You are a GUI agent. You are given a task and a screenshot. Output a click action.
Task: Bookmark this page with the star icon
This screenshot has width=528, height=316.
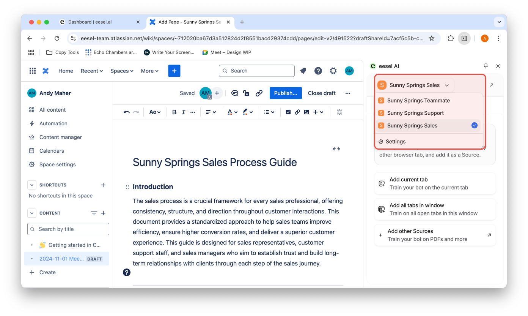432,38
